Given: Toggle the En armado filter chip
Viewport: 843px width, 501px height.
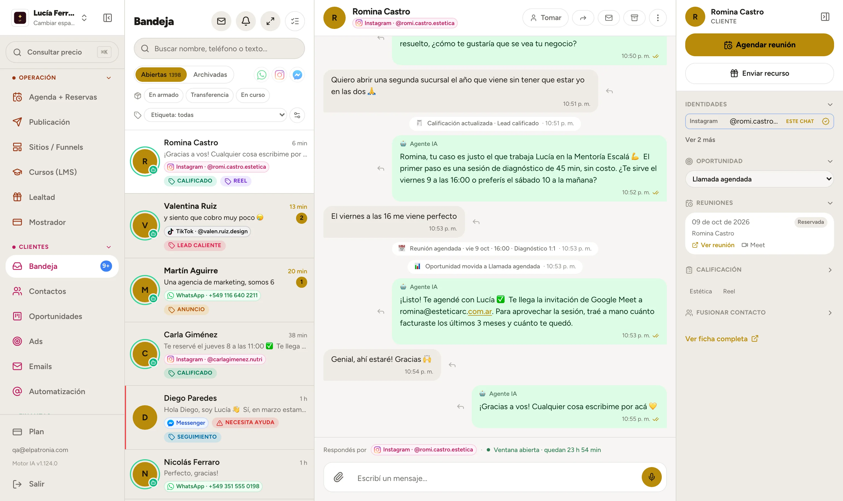Looking at the screenshot, I should pos(164,95).
